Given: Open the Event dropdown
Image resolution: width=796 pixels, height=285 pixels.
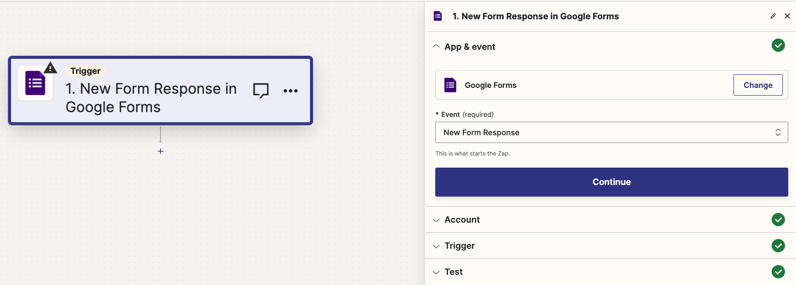Looking at the screenshot, I should click(x=612, y=132).
